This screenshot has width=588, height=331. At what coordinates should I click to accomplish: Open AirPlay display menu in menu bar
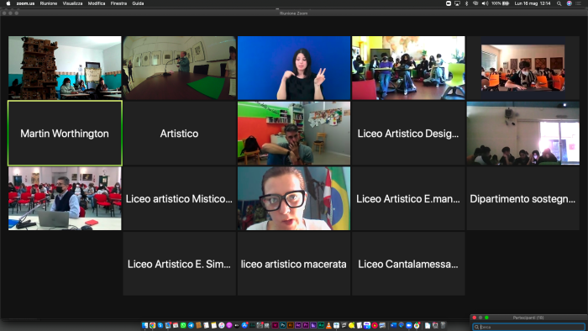click(x=457, y=3)
